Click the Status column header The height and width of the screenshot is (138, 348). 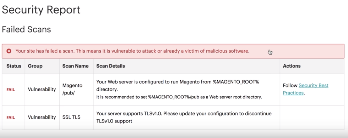pyautogui.click(x=14, y=66)
